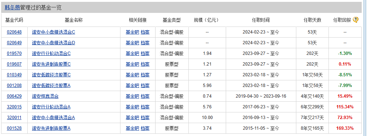Click the 任职回报 column header
This screenshot has height=136, width=368.
coord(342,20)
